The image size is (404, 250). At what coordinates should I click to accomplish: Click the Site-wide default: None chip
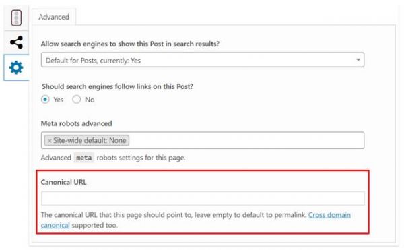[x=87, y=140]
